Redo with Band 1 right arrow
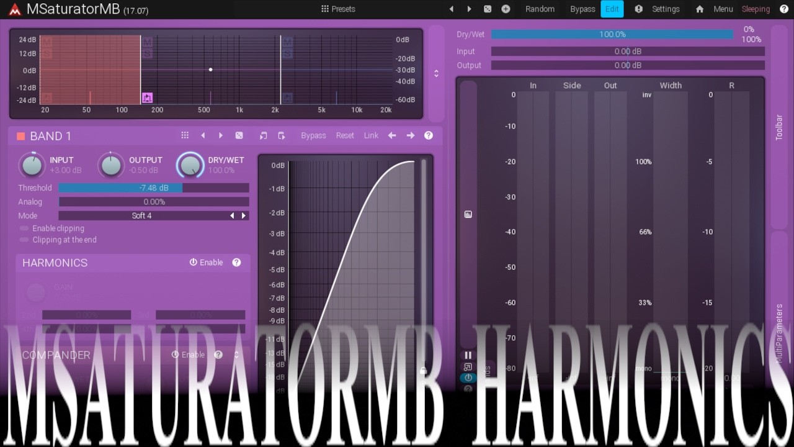This screenshot has height=447, width=794. click(x=410, y=135)
